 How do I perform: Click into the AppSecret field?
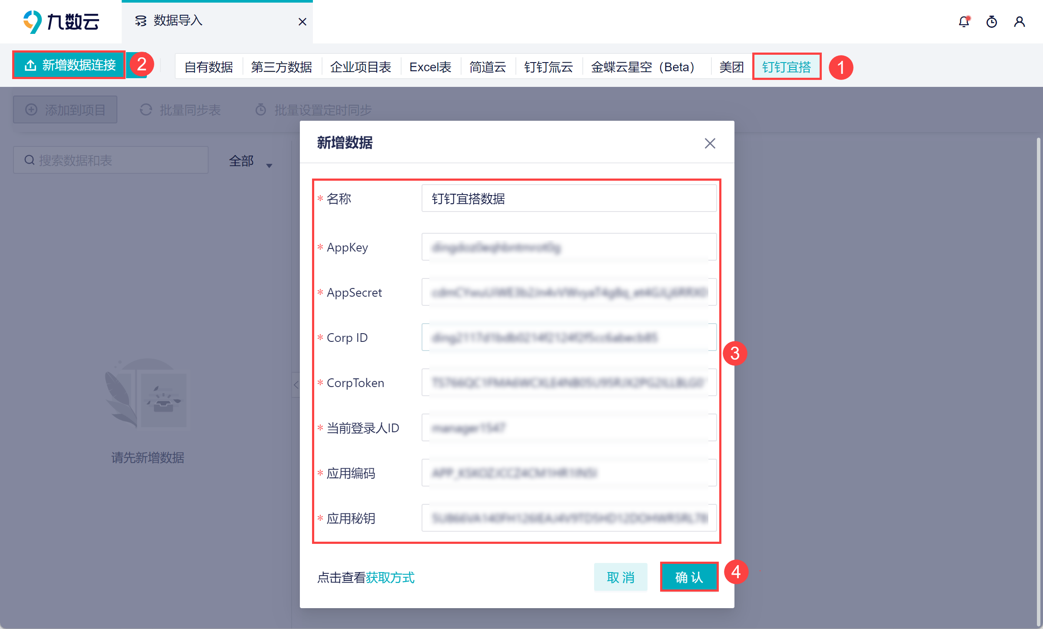point(568,292)
